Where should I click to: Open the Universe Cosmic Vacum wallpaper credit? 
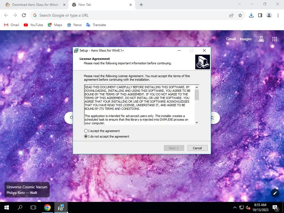[27, 190]
